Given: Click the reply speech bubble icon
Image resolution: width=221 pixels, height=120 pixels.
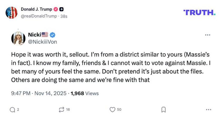Looking at the screenshot, I should click(x=12, y=109).
